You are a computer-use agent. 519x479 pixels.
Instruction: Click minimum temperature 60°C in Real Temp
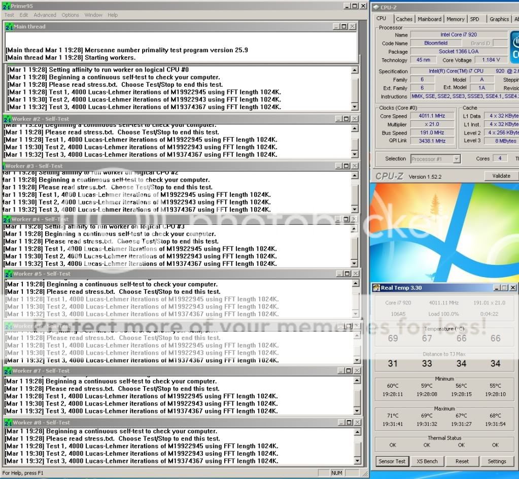(393, 386)
